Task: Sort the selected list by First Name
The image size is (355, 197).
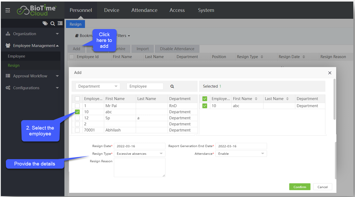Action: (255, 99)
